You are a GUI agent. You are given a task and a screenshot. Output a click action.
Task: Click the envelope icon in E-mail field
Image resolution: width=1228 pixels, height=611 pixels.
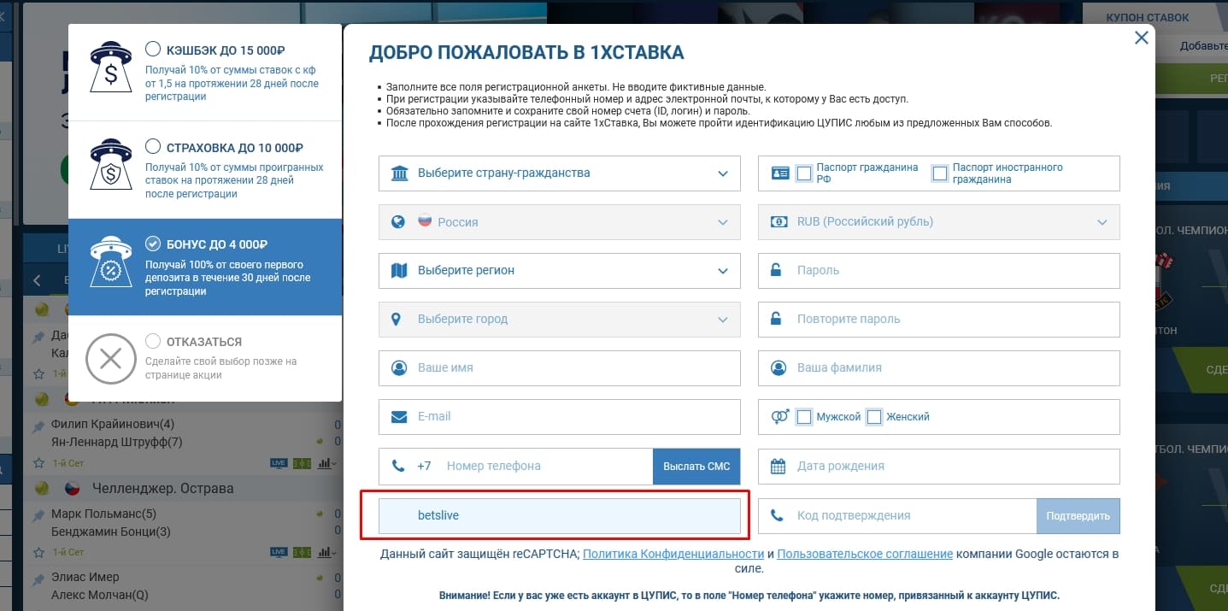pos(399,417)
